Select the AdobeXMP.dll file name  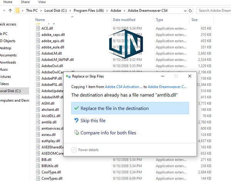coord(52,97)
